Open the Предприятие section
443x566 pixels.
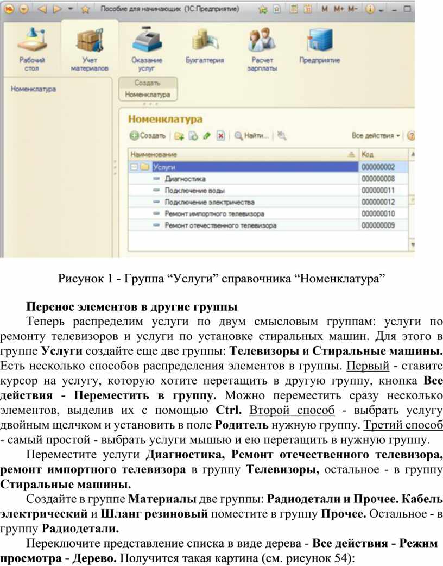[320, 46]
